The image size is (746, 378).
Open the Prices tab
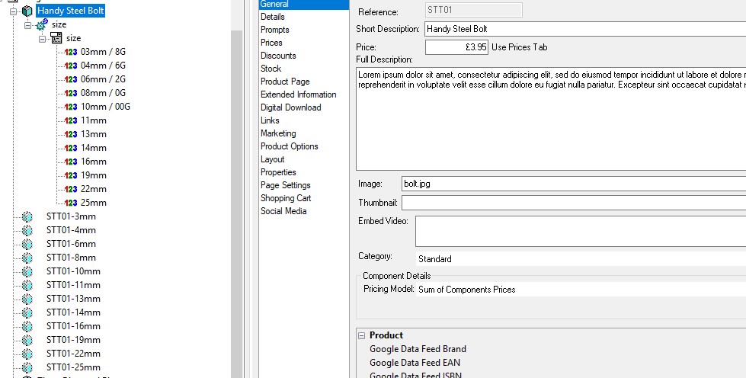[x=271, y=43]
